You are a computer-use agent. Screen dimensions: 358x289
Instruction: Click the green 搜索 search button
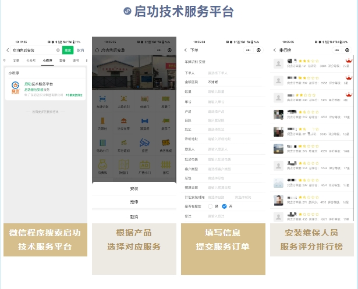tap(68, 50)
